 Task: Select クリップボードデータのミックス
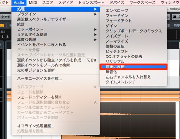point(134,31)
